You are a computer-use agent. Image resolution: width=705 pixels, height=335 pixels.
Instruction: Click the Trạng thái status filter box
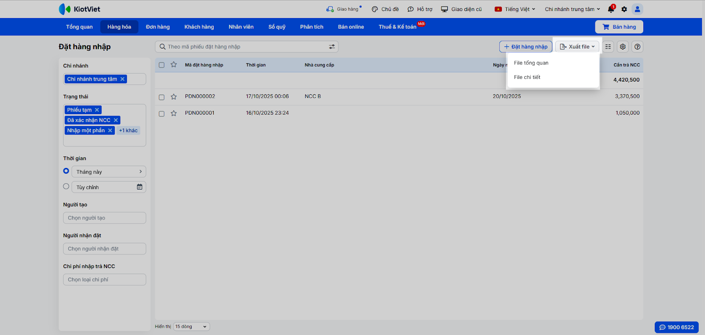(x=104, y=125)
